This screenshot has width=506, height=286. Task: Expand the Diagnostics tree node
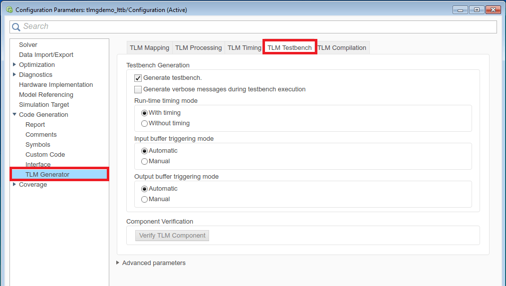(14, 74)
